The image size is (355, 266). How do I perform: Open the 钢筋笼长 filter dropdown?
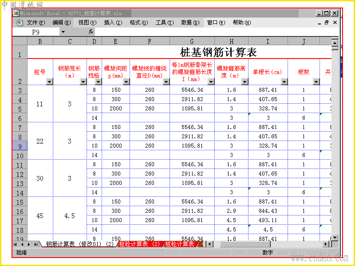[x=83, y=82]
